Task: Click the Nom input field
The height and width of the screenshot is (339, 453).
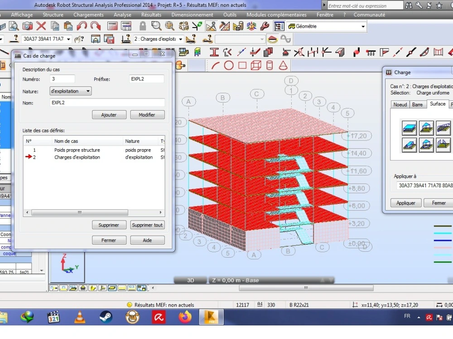Action: pos(108,102)
